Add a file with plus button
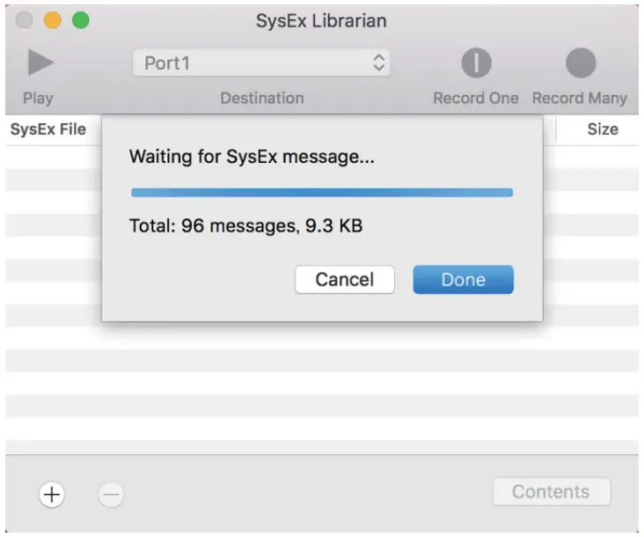 click(x=52, y=494)
